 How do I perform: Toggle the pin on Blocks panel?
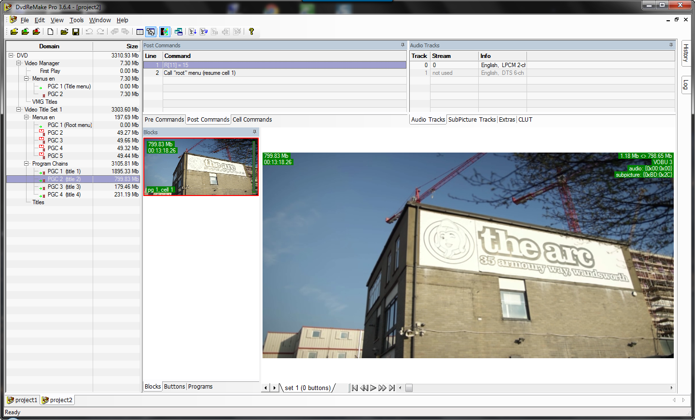click(x=254, y=132)
